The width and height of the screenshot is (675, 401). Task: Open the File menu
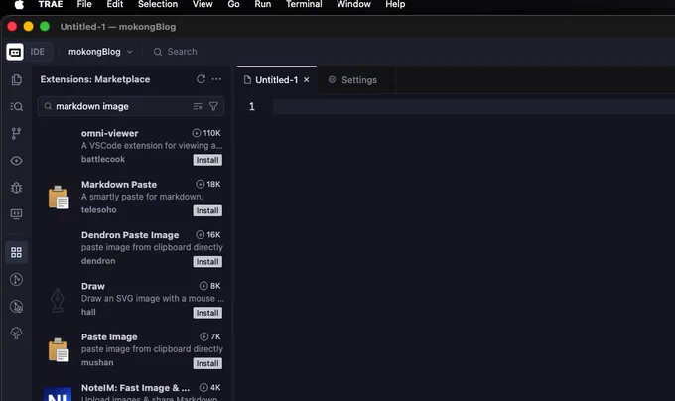(84, 4)
